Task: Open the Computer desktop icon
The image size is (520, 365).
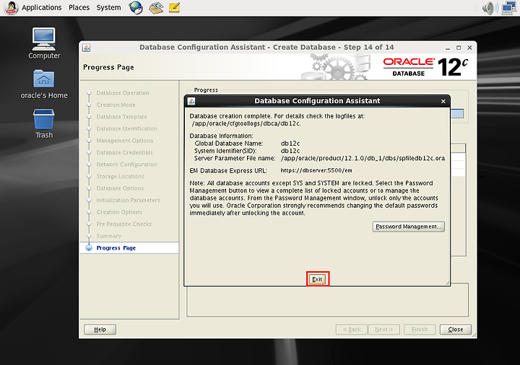Action: 44,43
